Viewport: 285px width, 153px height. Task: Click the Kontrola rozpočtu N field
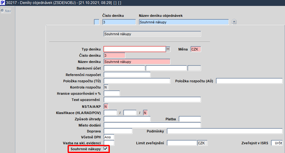(106, 87)
